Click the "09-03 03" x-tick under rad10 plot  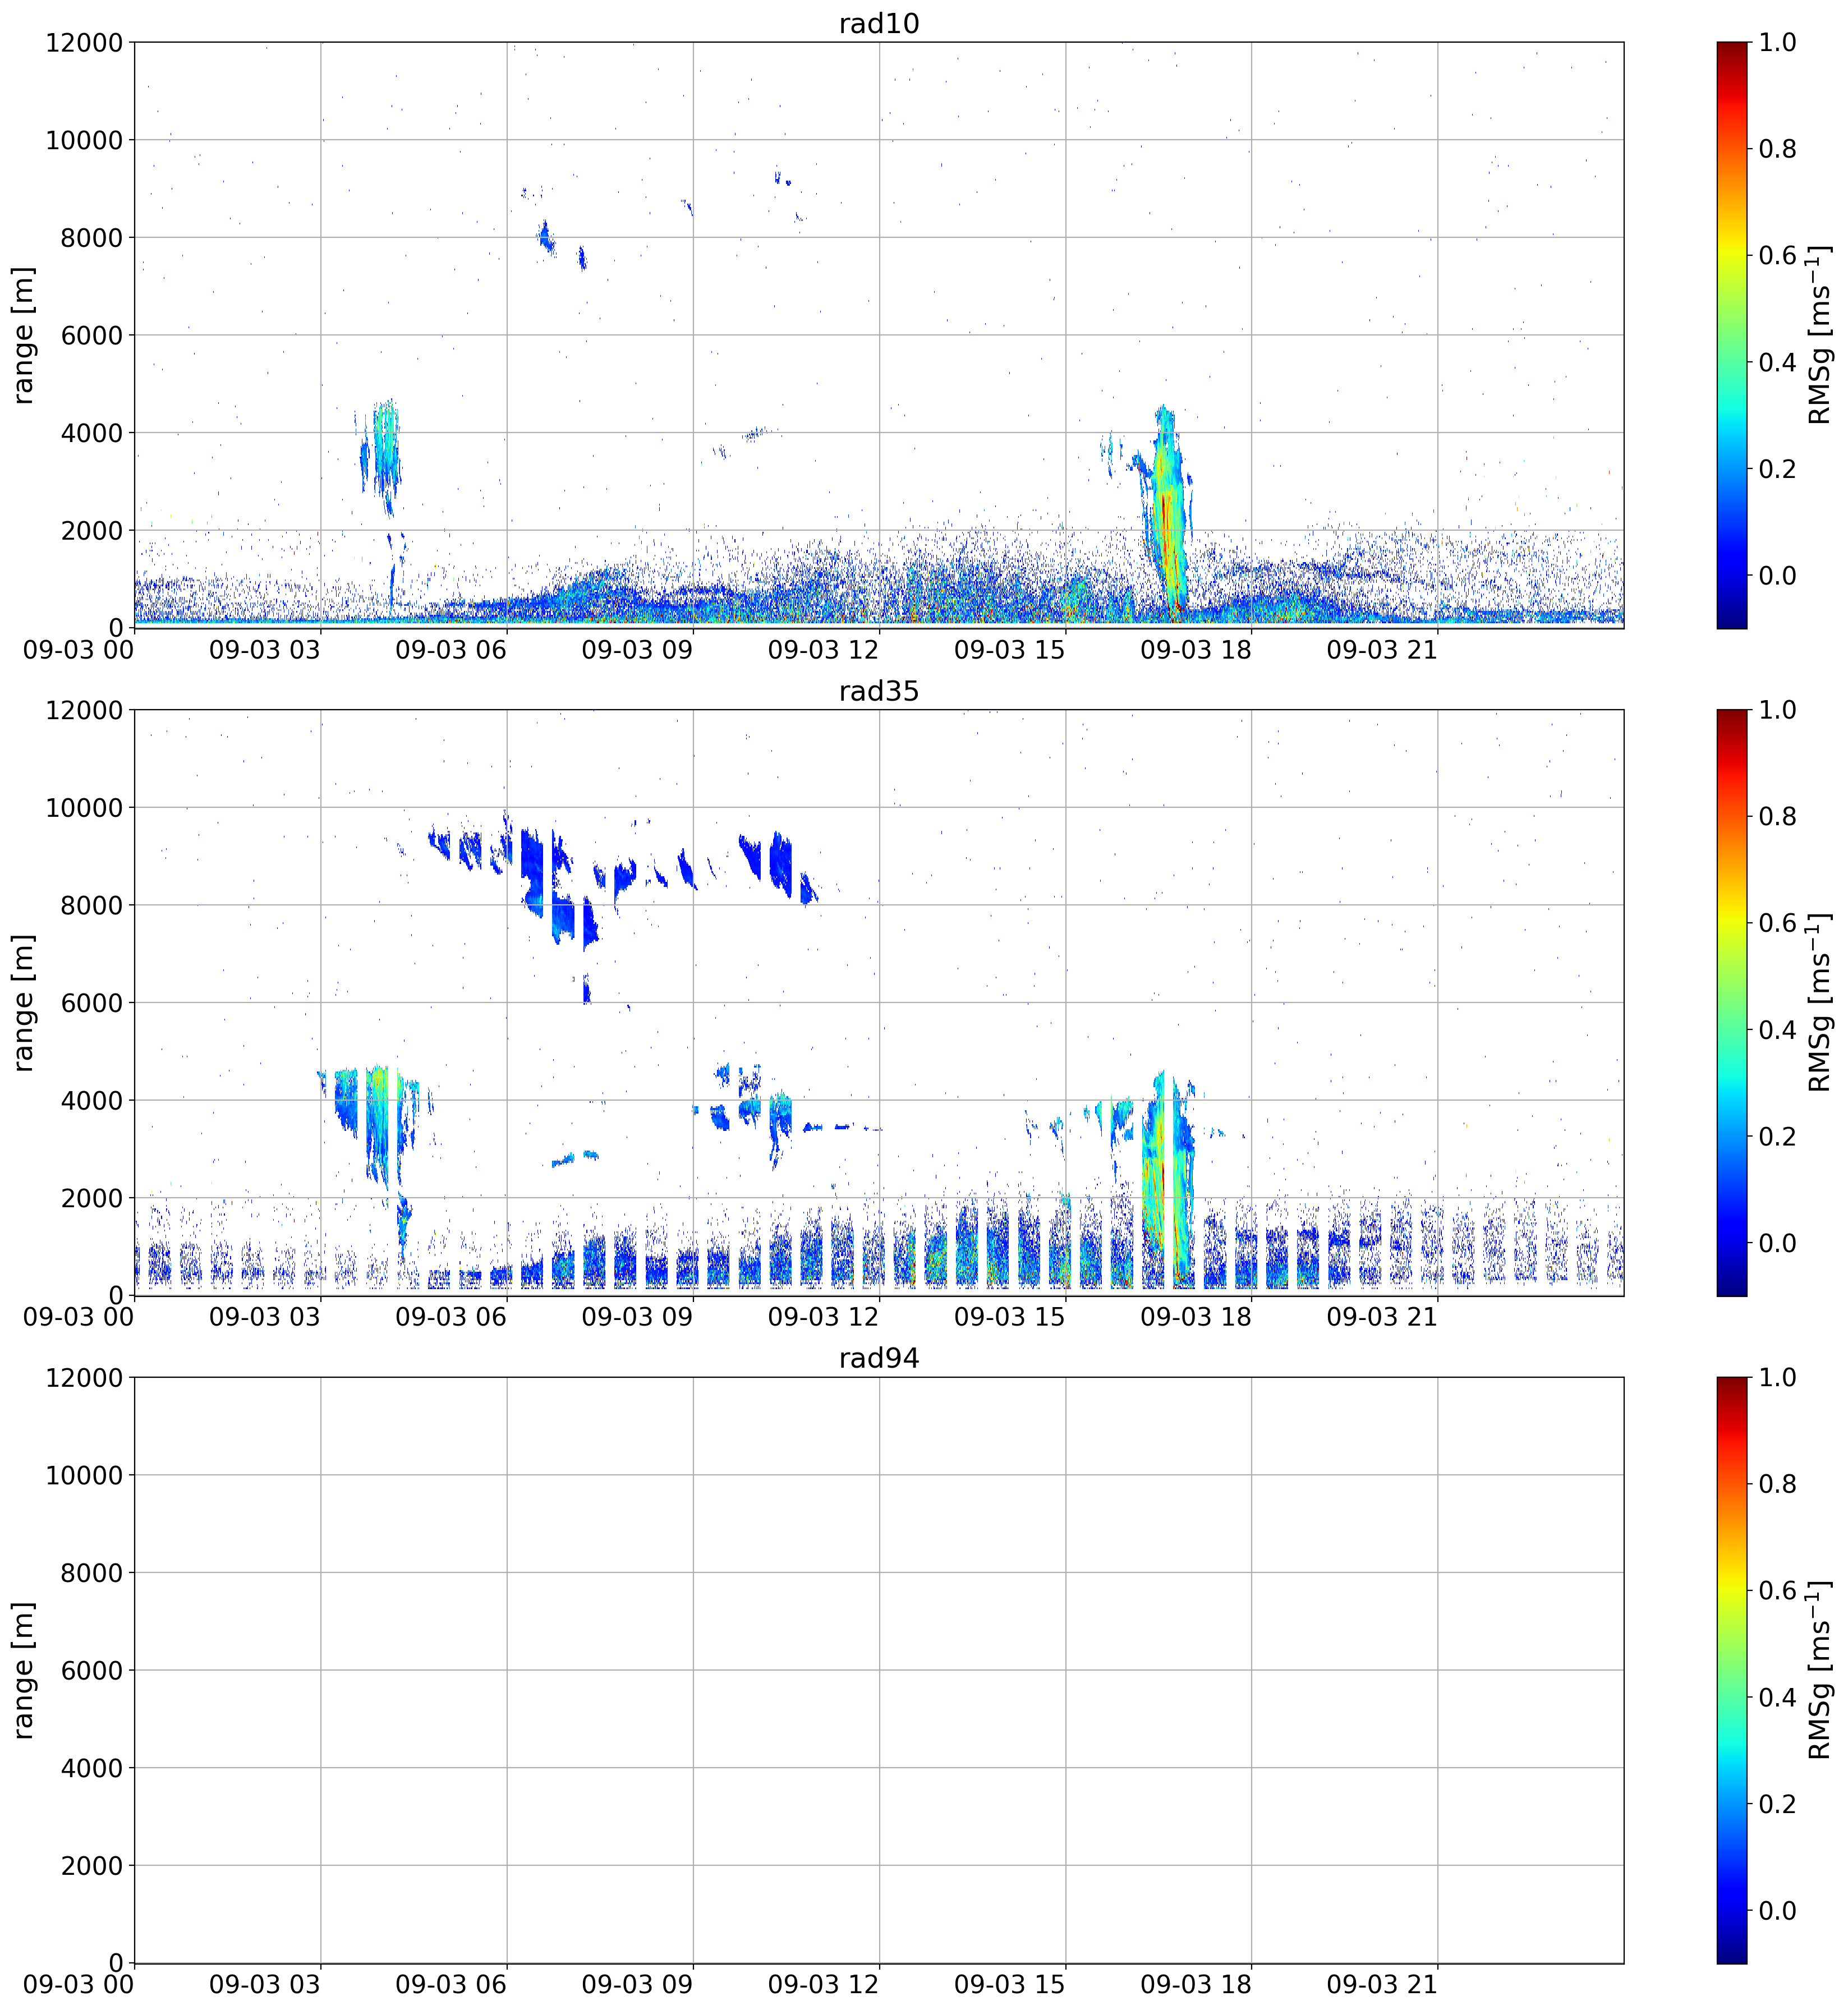tap(265, 649)
